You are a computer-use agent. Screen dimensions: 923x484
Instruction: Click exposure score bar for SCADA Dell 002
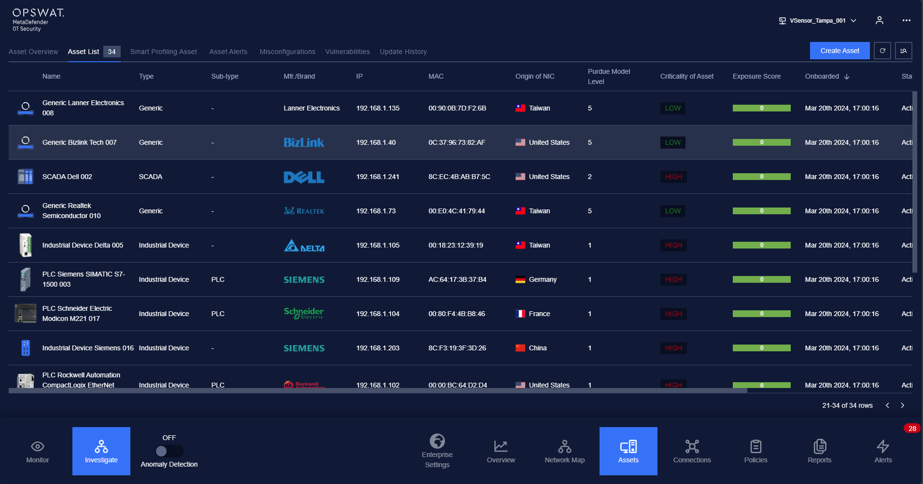pos(761,177)
